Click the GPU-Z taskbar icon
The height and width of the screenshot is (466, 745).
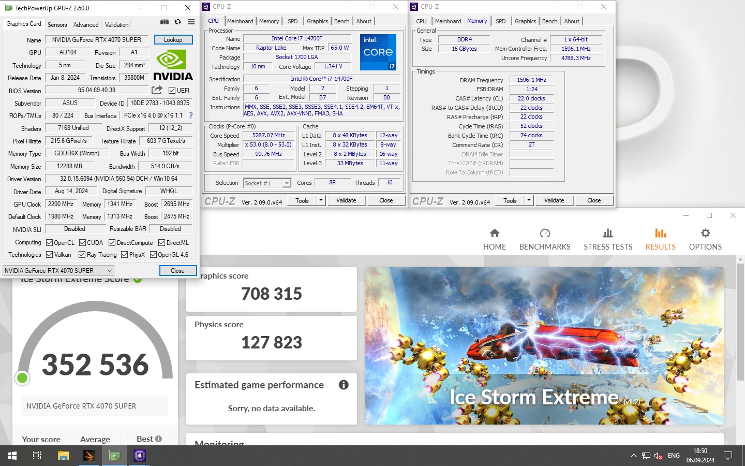point(114,456)
